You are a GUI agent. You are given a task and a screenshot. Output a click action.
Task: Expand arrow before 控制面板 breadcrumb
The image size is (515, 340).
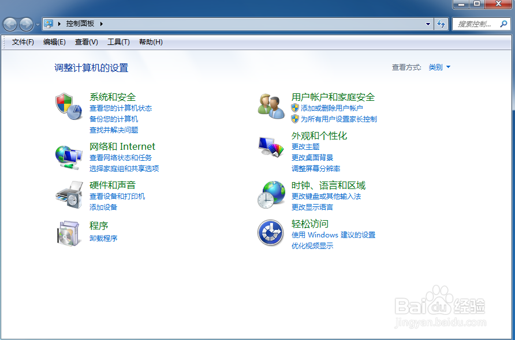coord(59,24)
